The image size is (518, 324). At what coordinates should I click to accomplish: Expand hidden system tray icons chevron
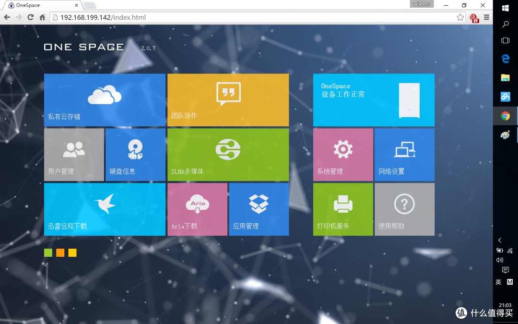[x=499, y=240]
